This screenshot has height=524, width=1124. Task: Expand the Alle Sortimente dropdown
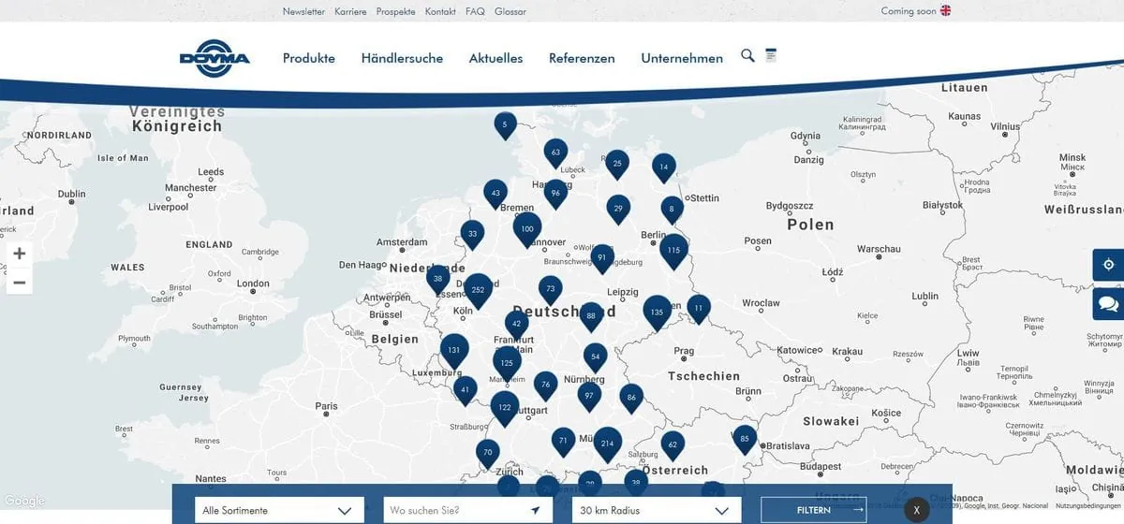278,511
